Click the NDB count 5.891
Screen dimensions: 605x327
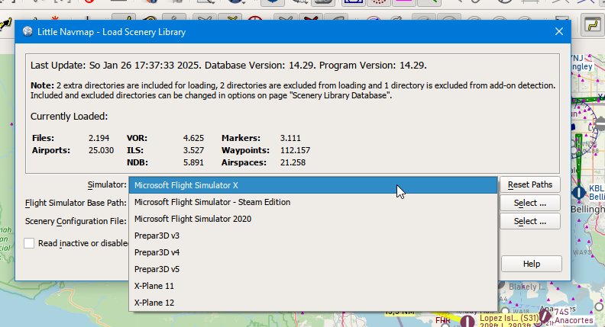pos(193,162)
